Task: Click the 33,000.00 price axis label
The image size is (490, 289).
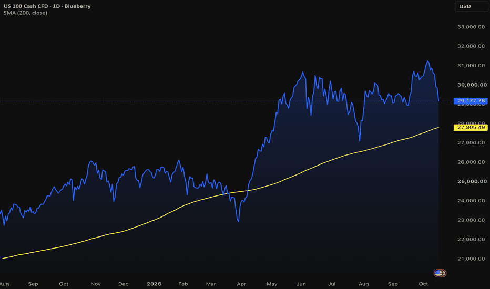Action: coord(471,27)
